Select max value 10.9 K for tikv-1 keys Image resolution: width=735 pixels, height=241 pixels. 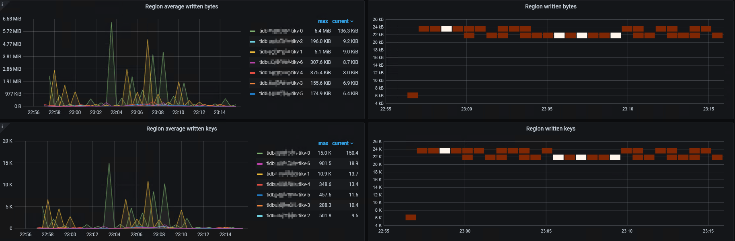(x=324, y=174)
